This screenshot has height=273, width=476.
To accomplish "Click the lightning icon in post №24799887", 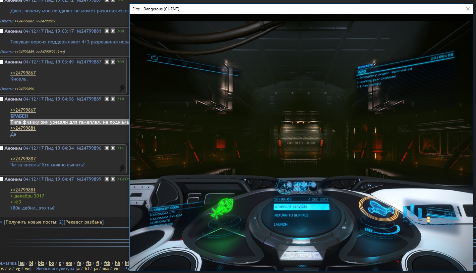I will (x=122, y=88).
